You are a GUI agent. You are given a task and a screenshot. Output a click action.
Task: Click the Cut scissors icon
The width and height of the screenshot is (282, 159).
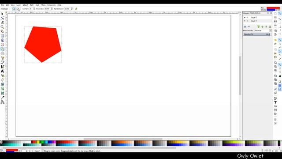tap(275, 53)
